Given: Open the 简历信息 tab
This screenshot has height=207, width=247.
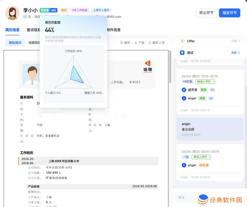Looking at the screenshot, I should [x=12, y=30].
